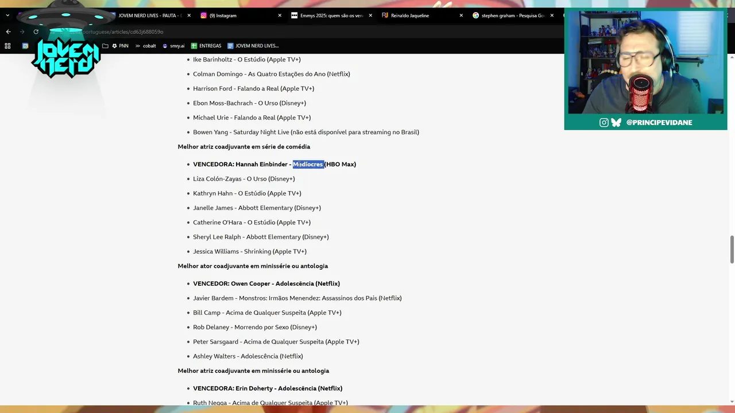Click 'Catherine O'Hara - O Estúdio' line
The image size is (735, 413).
pos(252,223)
